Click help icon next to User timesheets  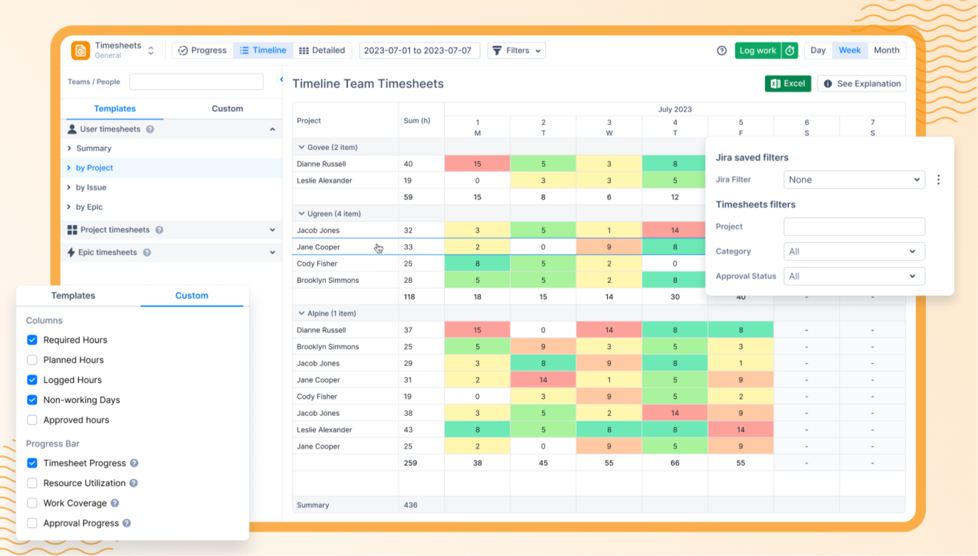(150, 129)
